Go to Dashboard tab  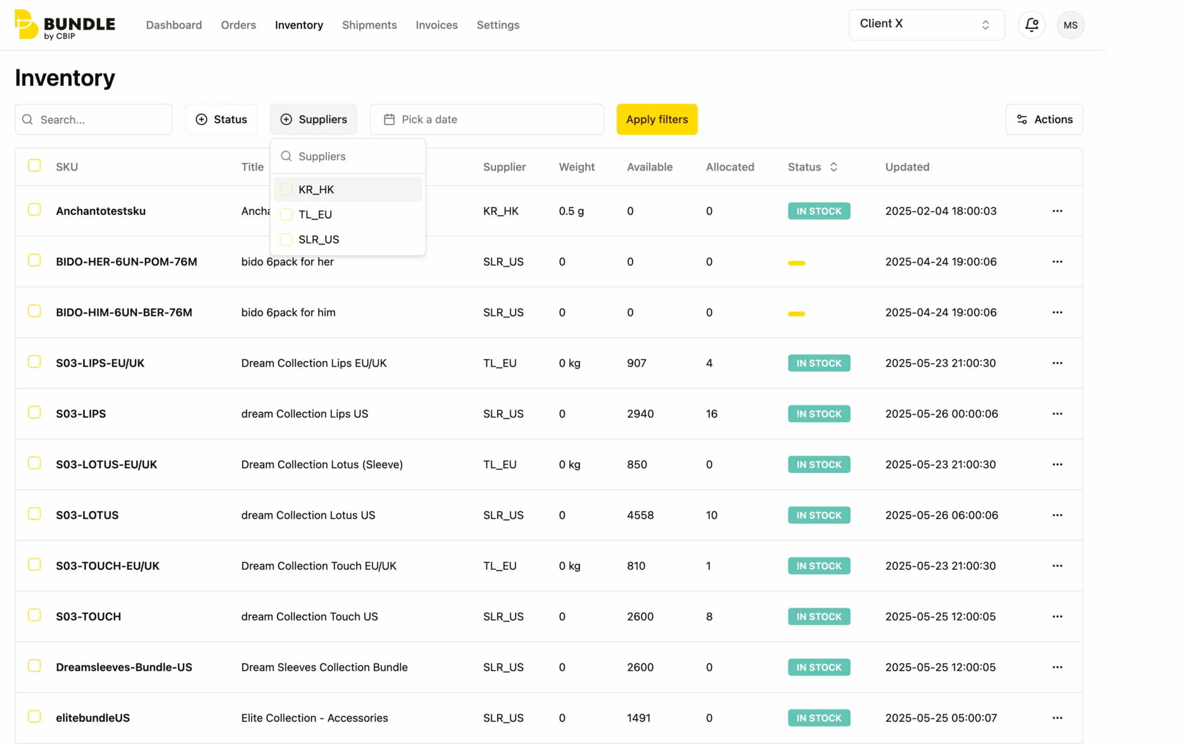point(174,24)
